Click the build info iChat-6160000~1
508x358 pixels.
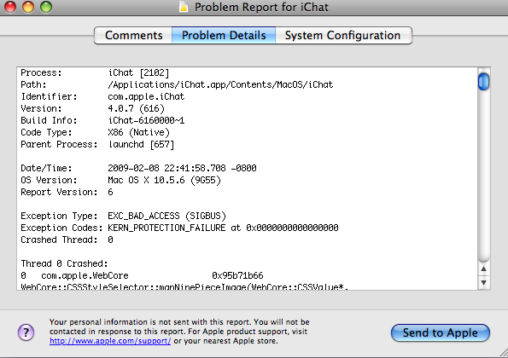(146, 121)
